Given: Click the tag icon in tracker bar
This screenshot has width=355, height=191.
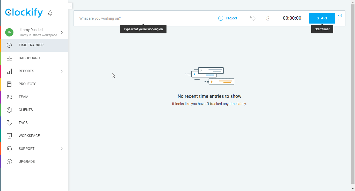Looking at the screenshot, I should pos(253,18).
